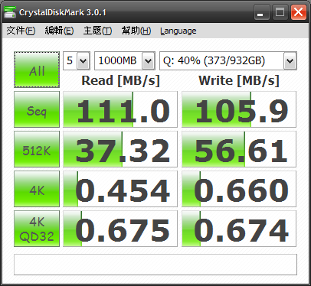Start the 512K random test

[37, 149]
